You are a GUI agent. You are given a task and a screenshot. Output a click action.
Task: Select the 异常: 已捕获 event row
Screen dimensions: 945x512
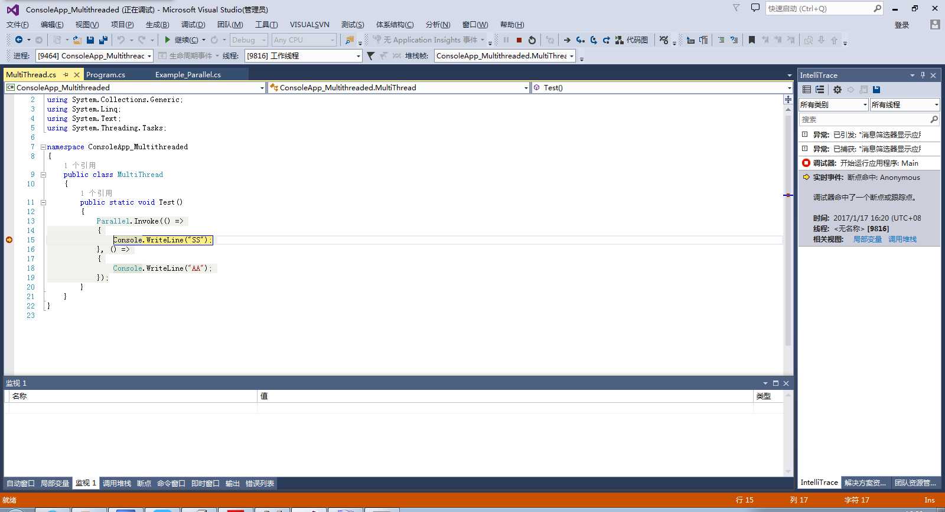[x=869, y=149]
